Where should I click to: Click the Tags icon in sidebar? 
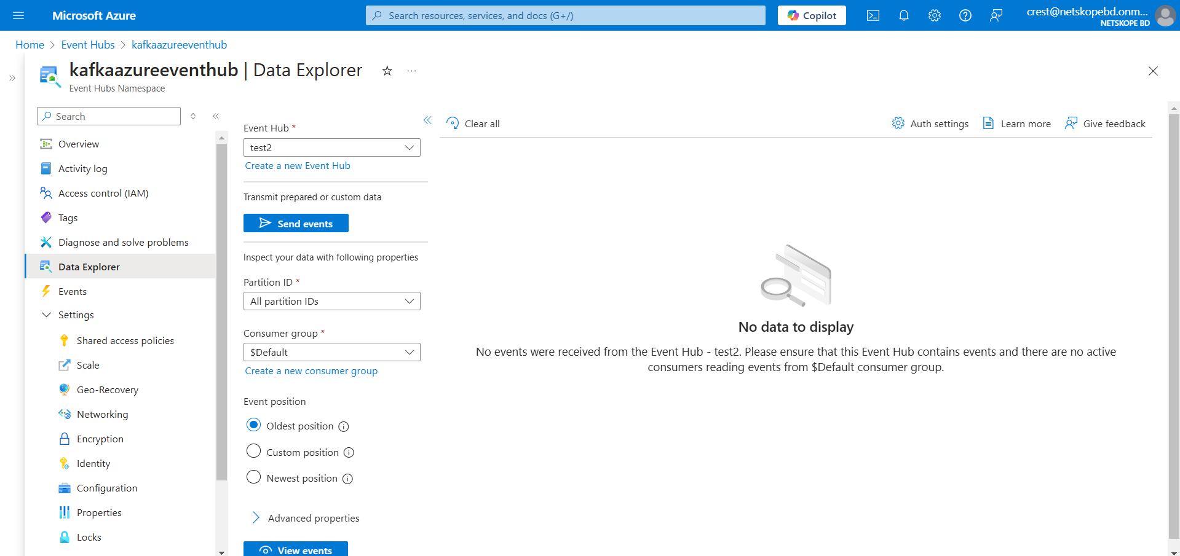[46, 217]
